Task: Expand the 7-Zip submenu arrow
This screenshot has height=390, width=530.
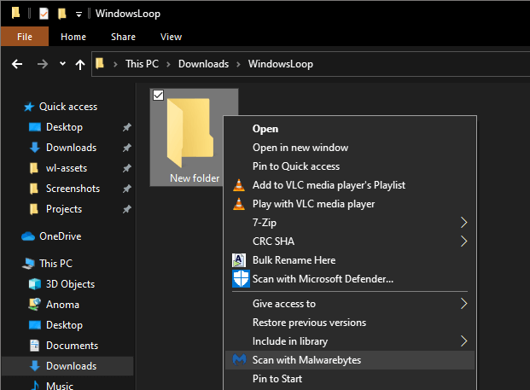Action: [463, 223]
